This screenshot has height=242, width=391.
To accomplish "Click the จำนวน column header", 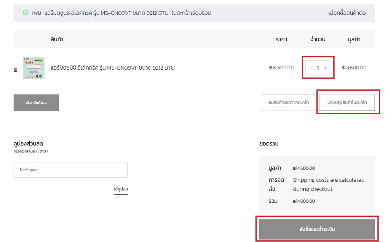I will 318,40.
